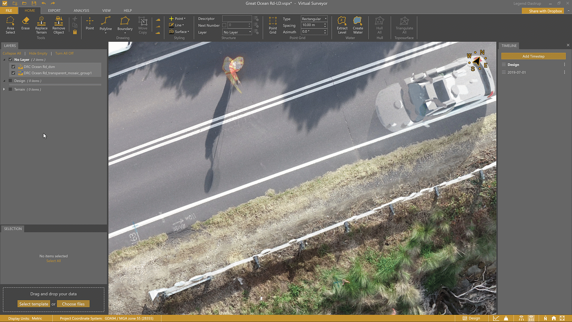Viewport: 572px width, 322px height.
Task: Enable the Next Number checkbox
Action: click(x=224, y=25)
